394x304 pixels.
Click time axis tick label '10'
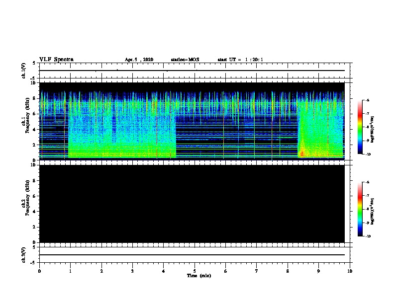point(350,271)
